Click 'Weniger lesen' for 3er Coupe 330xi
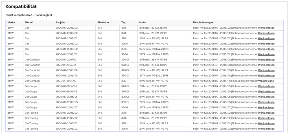289x133 pixels. [x=266, y=108]
